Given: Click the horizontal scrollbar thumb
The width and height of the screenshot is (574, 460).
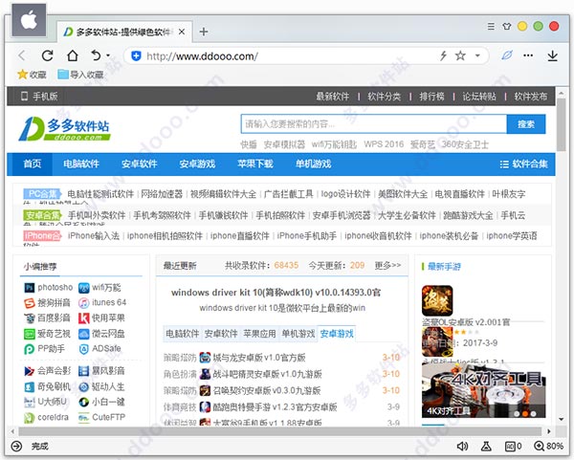Looking at the screenshot, I should [x=280, y=431].
